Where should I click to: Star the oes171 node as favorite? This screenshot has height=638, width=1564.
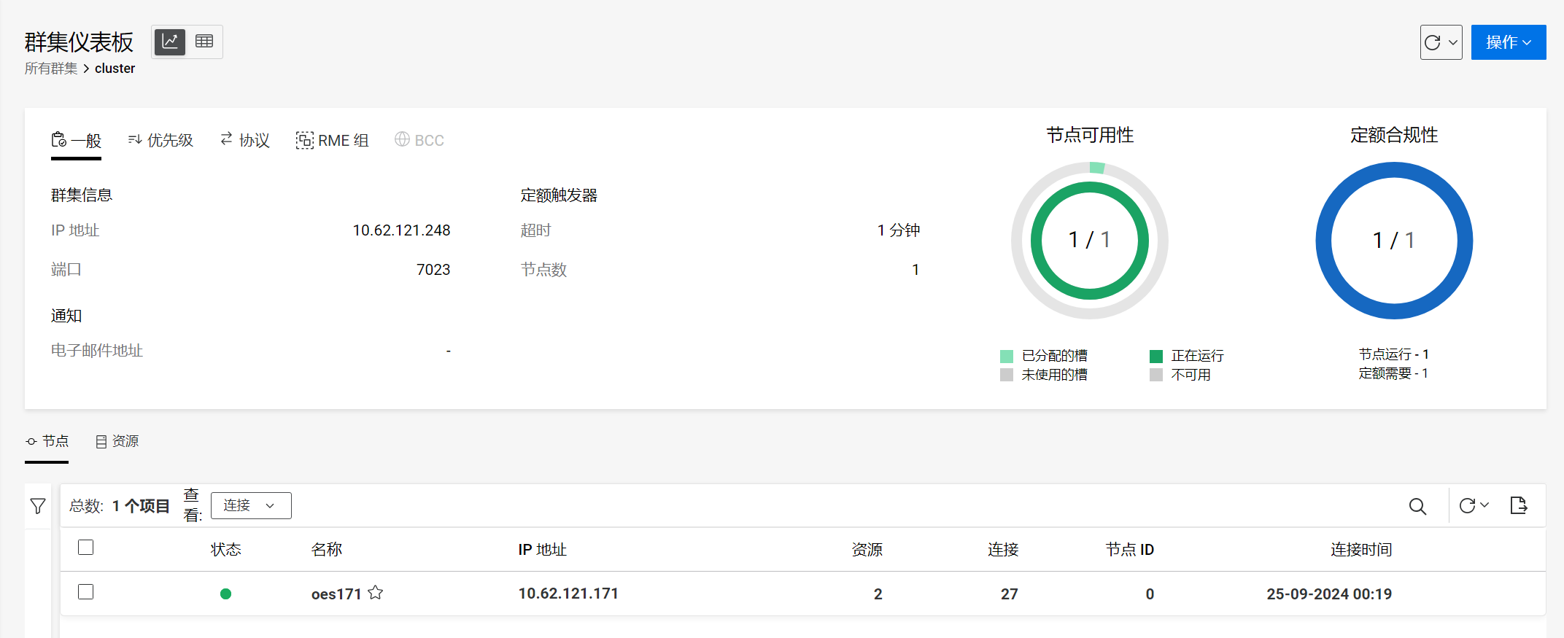(376, 593)
